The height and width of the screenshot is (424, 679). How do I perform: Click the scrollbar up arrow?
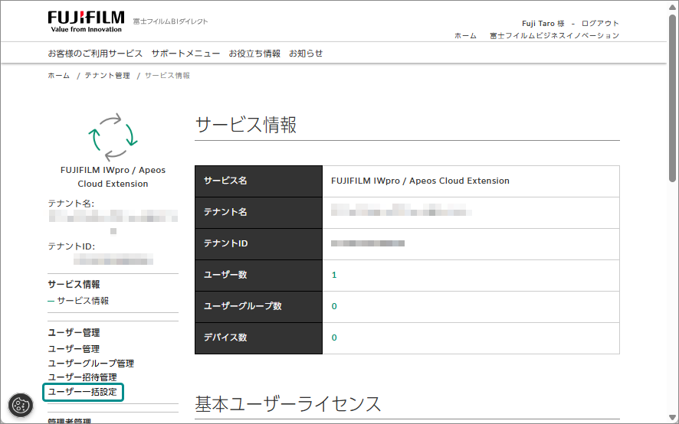pyautogui.click(x=672, y=6)
